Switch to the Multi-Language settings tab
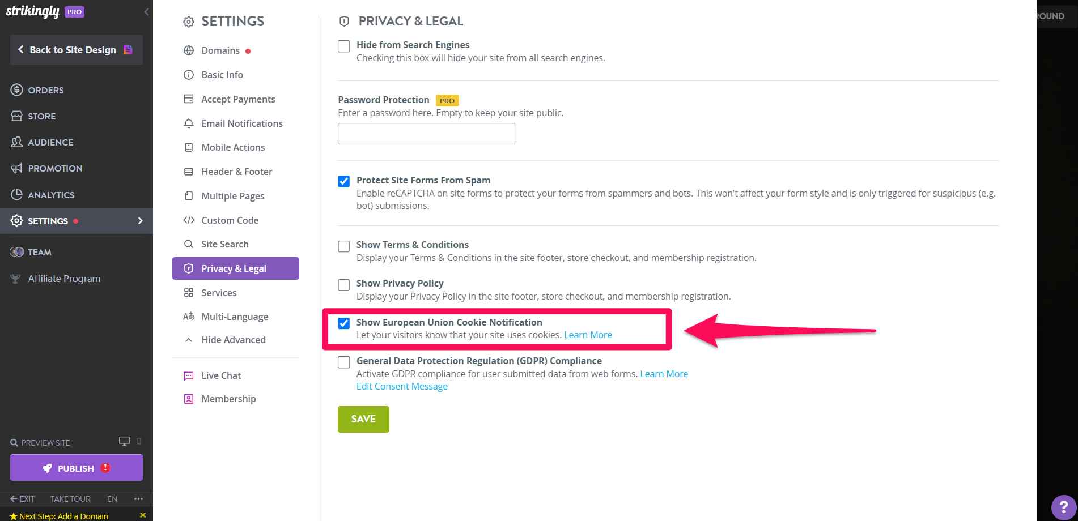This screenshot has width=1078, height=521. [x=235, y=317]
